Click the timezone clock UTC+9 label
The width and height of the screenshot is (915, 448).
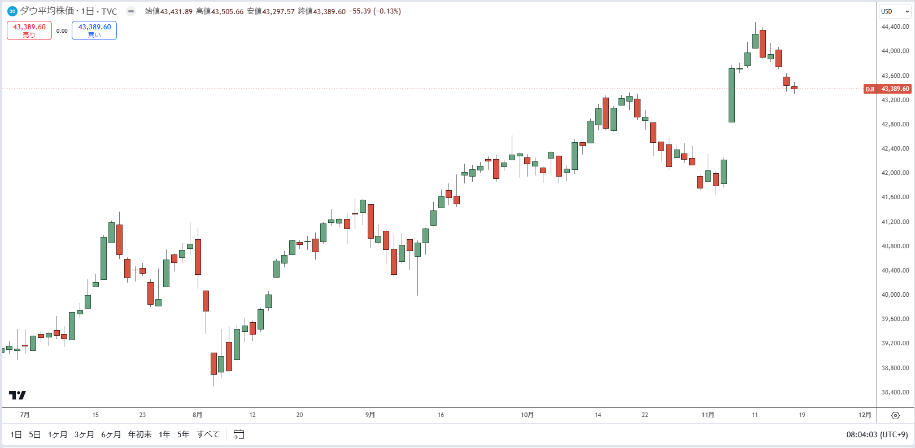tap(877, 434)
